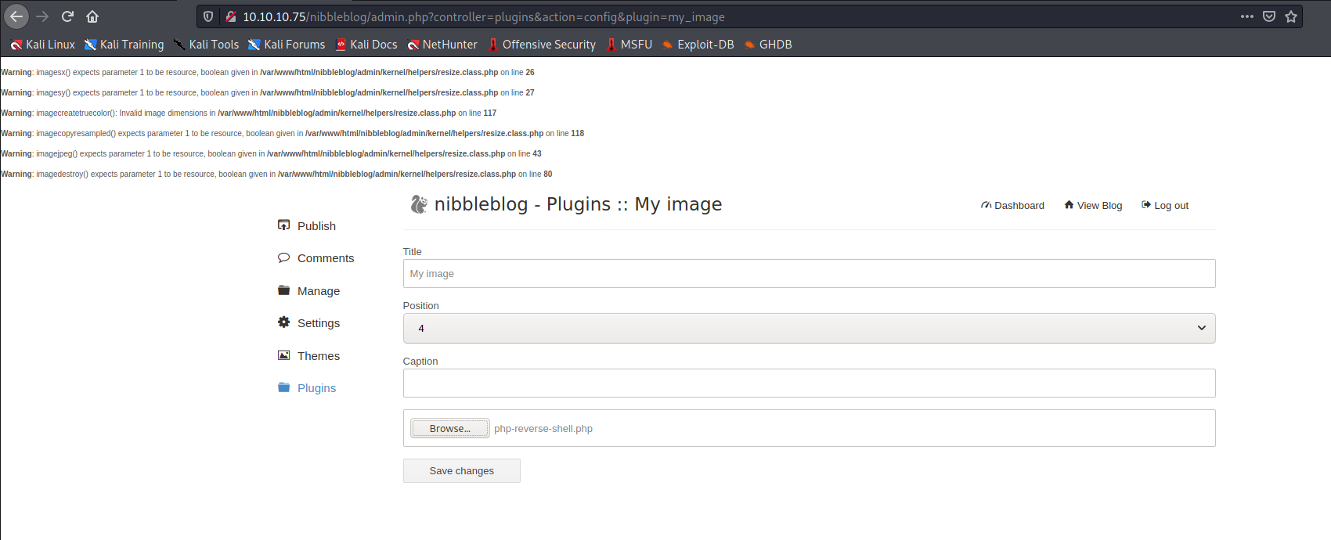Viewport: 1331px width, 540px height.
Task: Click the Manage folder icon
Action: (x=283, y=290)
